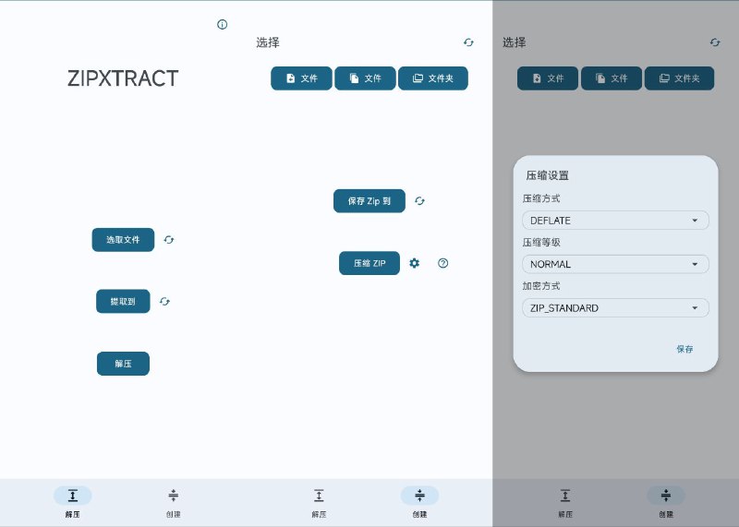The height and width of the screenshot is (527, 739).
Task: Click the 解压 extract button on left screen
Action: 123,364
